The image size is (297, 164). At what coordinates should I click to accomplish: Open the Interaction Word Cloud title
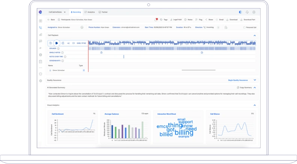[x=166, y=114]
